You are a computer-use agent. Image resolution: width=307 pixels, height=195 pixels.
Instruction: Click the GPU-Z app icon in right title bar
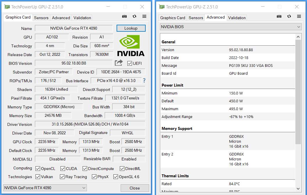tap(162, 7)
